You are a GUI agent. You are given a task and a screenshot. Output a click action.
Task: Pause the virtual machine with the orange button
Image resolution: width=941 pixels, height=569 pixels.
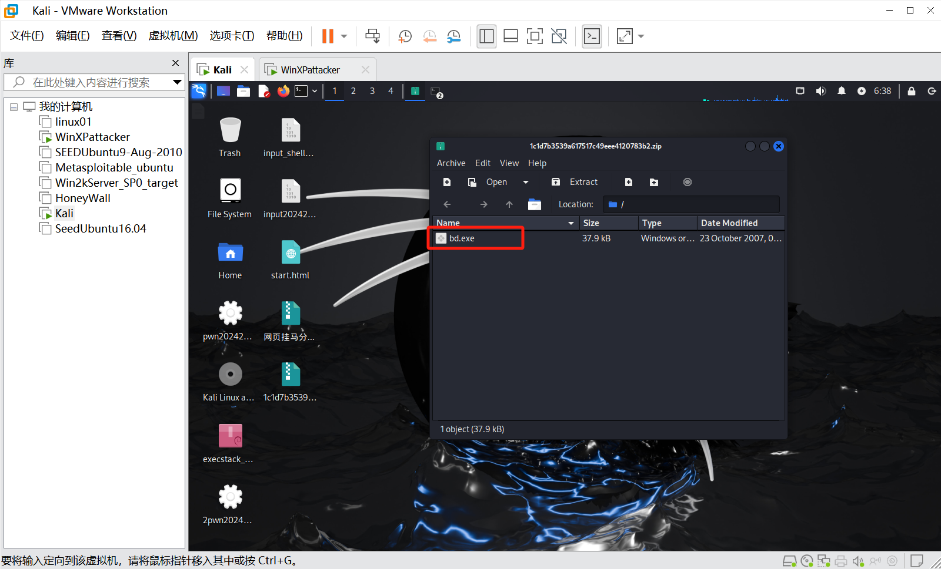(328, 36)
